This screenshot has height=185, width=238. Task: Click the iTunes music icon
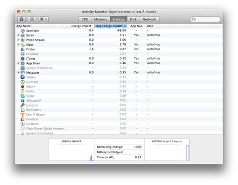[23, 59]
